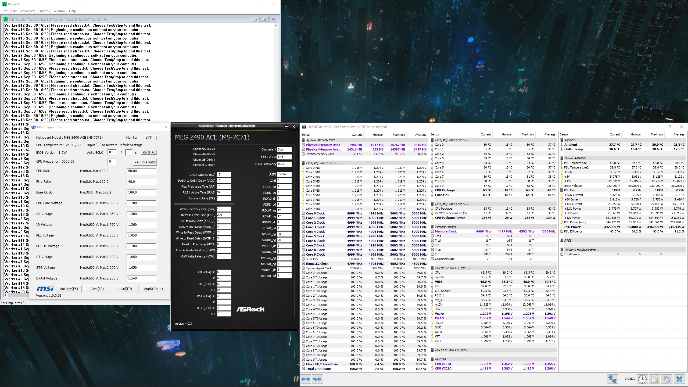Minimize the ASRock Timing Configurator window

pos(286,126)
